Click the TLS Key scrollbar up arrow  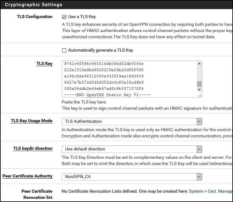[x=199, y=64]
